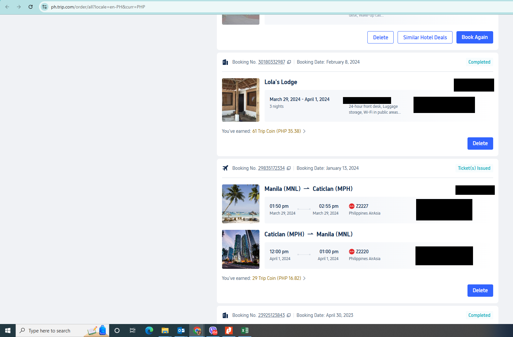Delete the top hotel booking

[380, 37]
